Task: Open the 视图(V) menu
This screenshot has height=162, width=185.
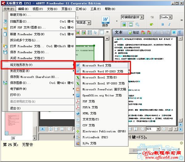Action: point(38,9)
